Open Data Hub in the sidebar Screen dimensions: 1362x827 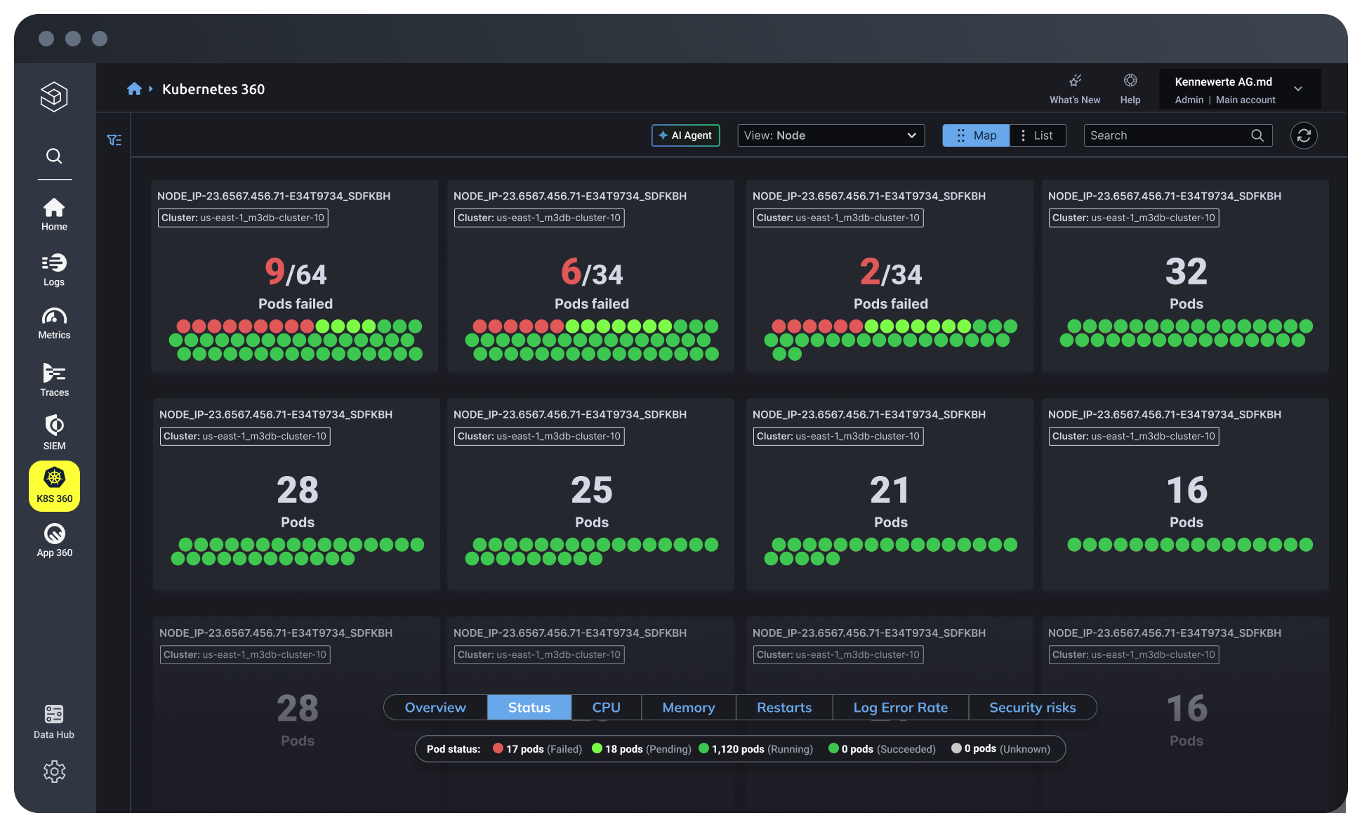coord(54,721)
